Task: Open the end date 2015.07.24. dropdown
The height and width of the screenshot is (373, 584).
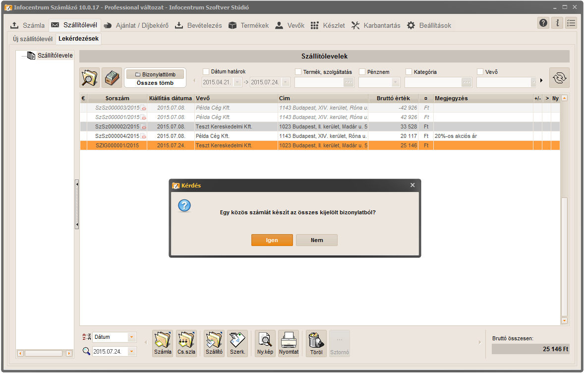Action: pos(286,82)
